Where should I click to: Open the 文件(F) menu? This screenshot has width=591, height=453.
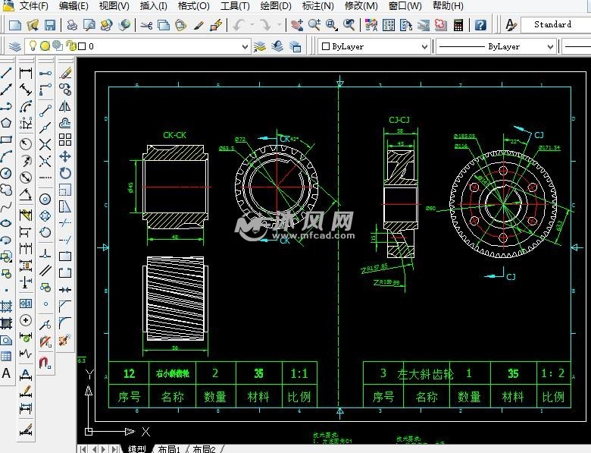33,5
